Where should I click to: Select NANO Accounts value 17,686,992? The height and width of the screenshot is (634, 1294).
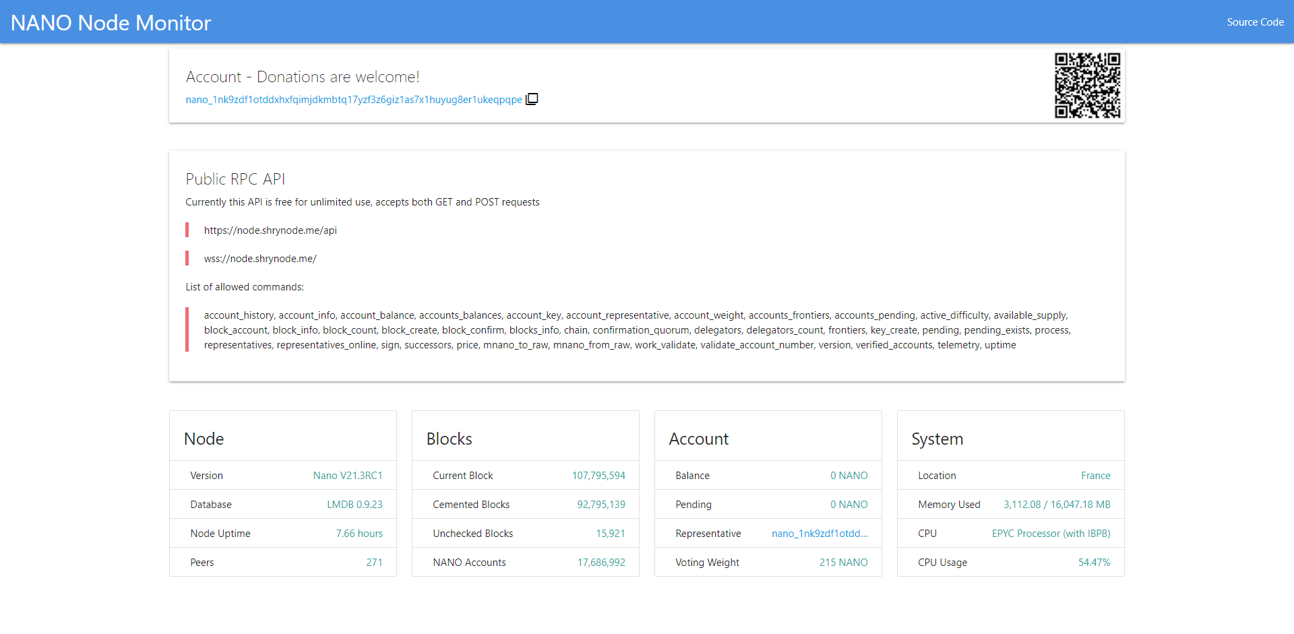click(601, 563)
